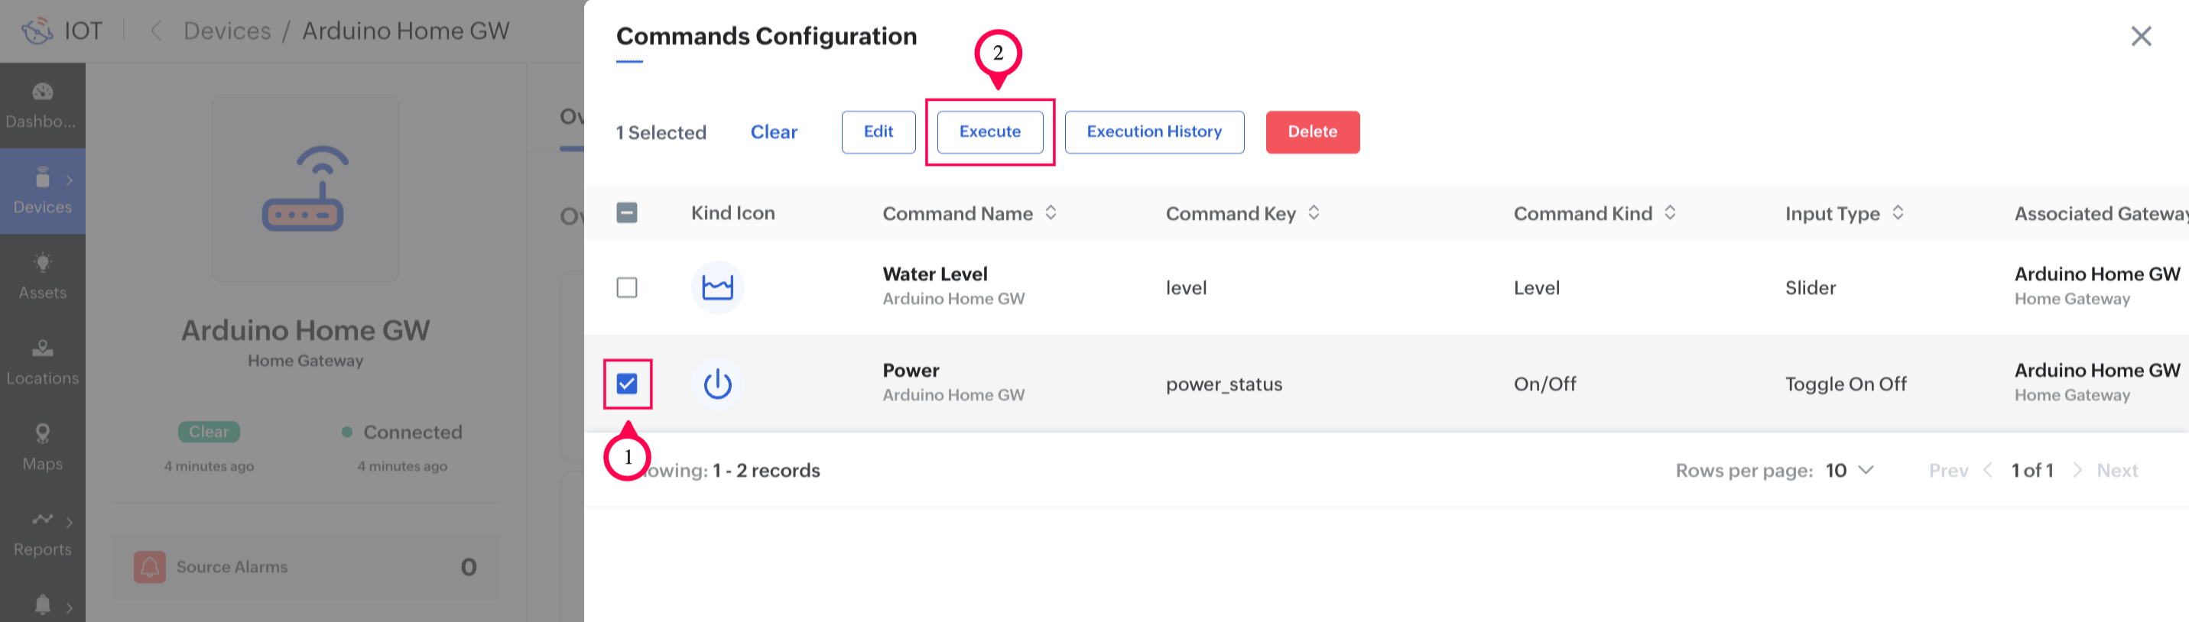
Task: Click the Water Level kind icon
Action: (x=717, y=288)
